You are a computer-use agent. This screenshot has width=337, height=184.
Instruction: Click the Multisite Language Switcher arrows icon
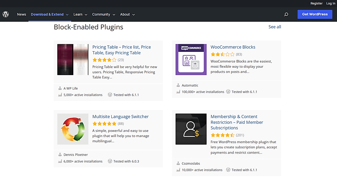click(x=73, y=129)
